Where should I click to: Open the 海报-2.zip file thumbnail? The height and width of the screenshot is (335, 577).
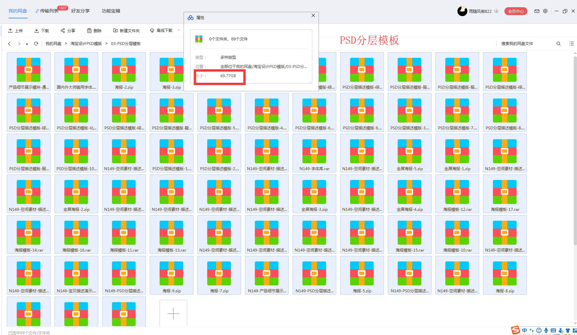click(x=124, y=70)
